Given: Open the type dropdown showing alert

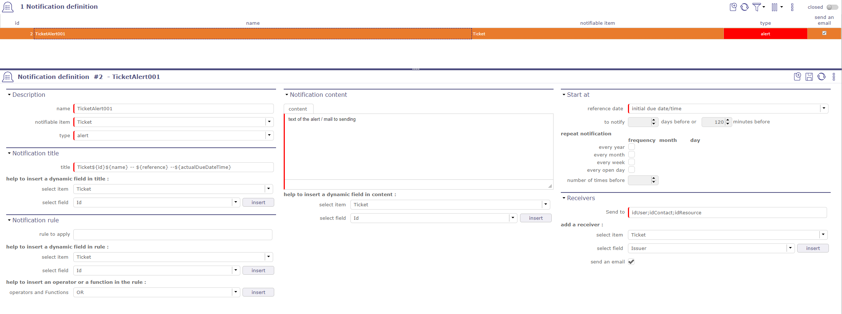Looking at the screenshot, I should tap(269, 135).
